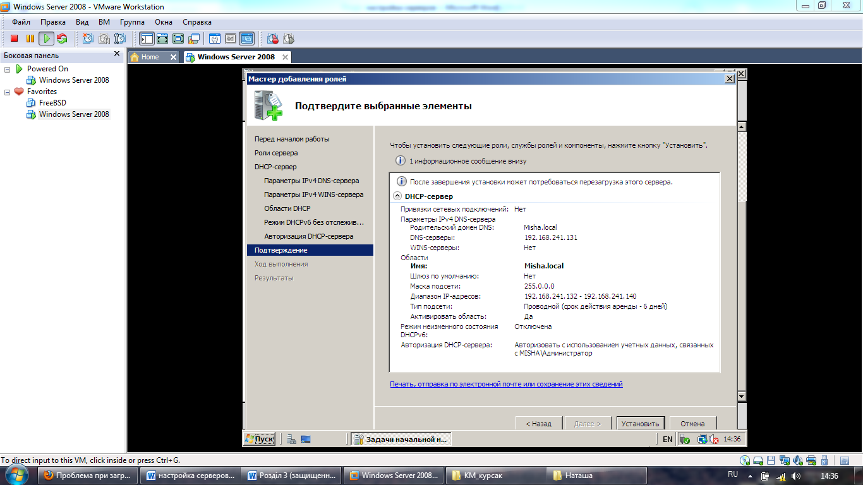Click the green power on play icon
The height and width of the screenshot is (485, 863).
pyautogui.click(x=46, y=39)
